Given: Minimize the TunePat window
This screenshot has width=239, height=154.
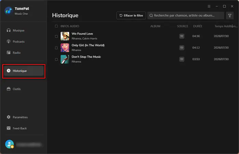Looking at the screenshot, I should [216, 6].
